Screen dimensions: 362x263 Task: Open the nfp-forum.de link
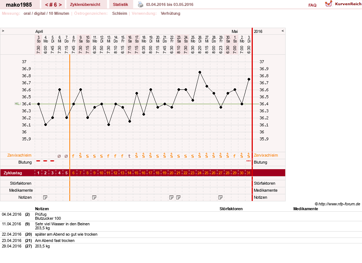coord(337,204)
